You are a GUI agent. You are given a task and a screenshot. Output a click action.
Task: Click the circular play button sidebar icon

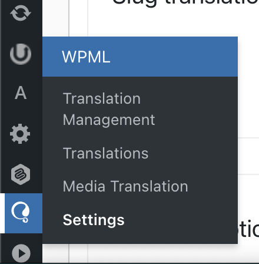coord(21,253)
